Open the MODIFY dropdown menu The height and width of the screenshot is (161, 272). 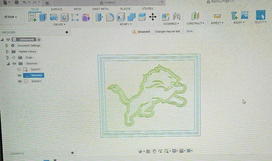(x=125, y=24)
